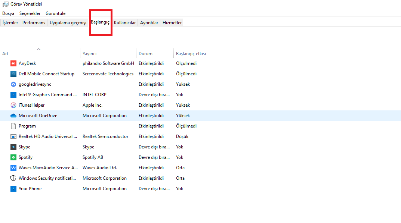Click Etkinleştirildi status in AnyDesk row
The width and height of the screenshot is (401, 223).
pyautogui.click(x=151, y=63)
